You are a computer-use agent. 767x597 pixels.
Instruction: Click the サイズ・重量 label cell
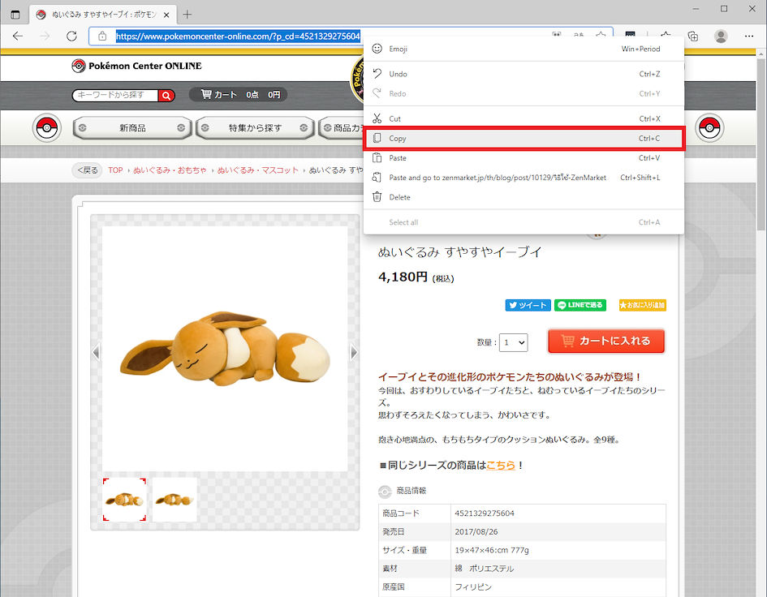click(x=415, y=550)
